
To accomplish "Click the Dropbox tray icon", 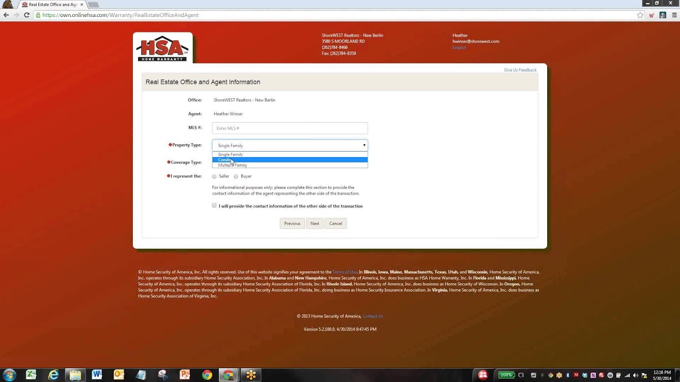I will click(585, 375).
